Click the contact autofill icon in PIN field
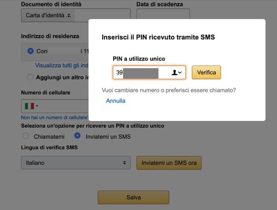 [174, 73]
